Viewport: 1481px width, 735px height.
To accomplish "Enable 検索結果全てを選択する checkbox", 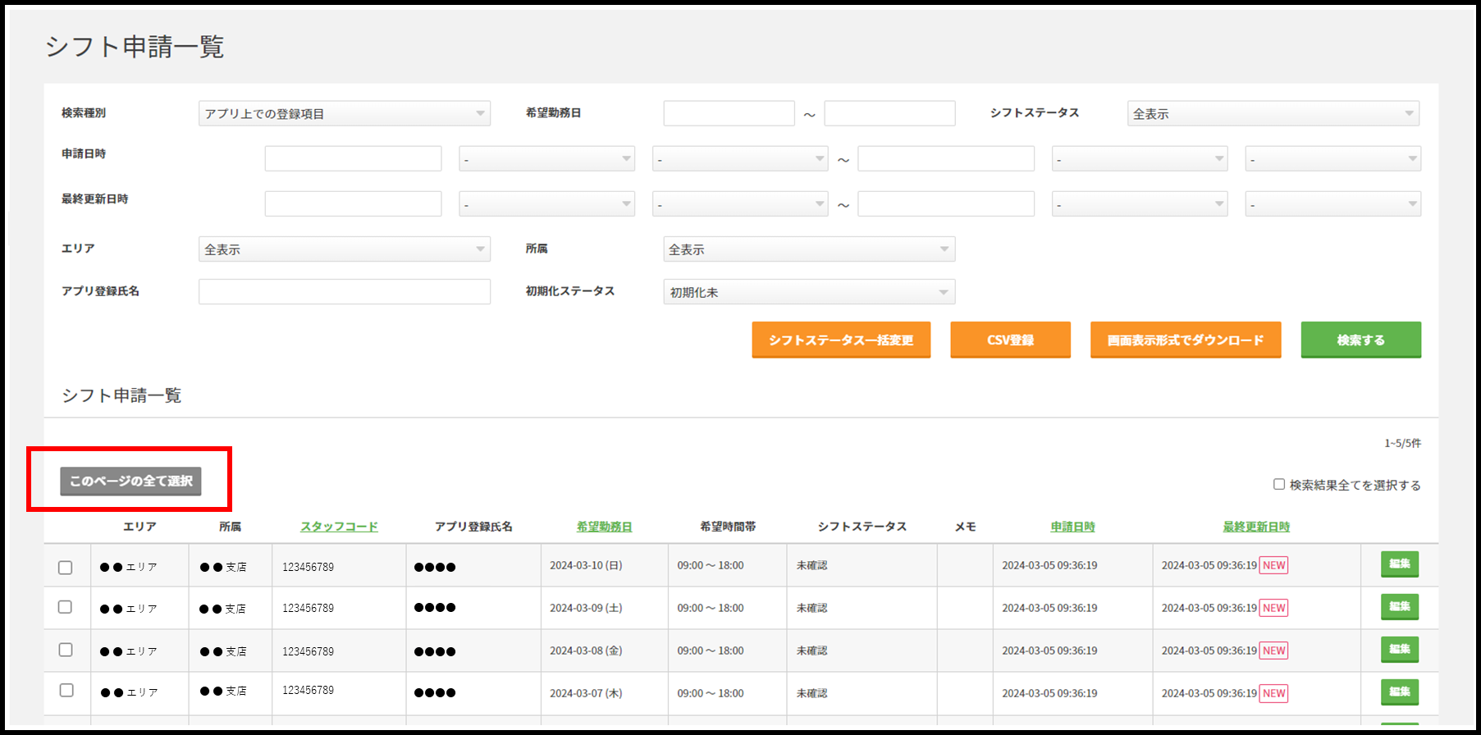I will [1278, 484].
